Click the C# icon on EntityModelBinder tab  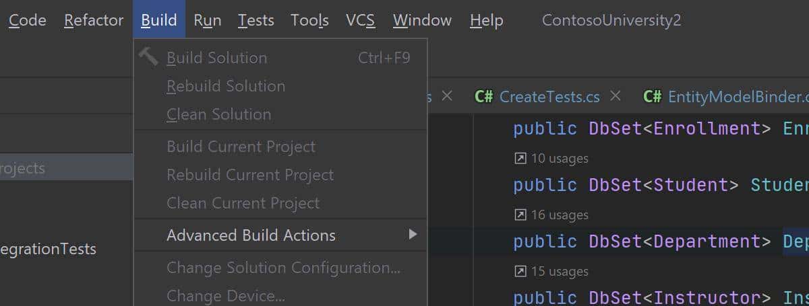[652, 97]
